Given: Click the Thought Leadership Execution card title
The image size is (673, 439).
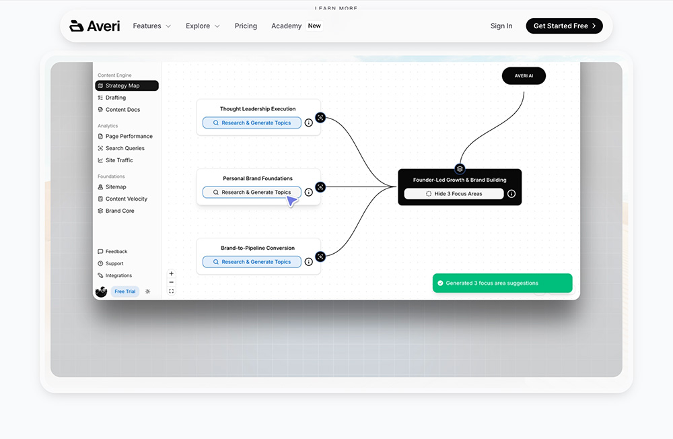Looking at the screenshot, I should (x=258, y=109).
